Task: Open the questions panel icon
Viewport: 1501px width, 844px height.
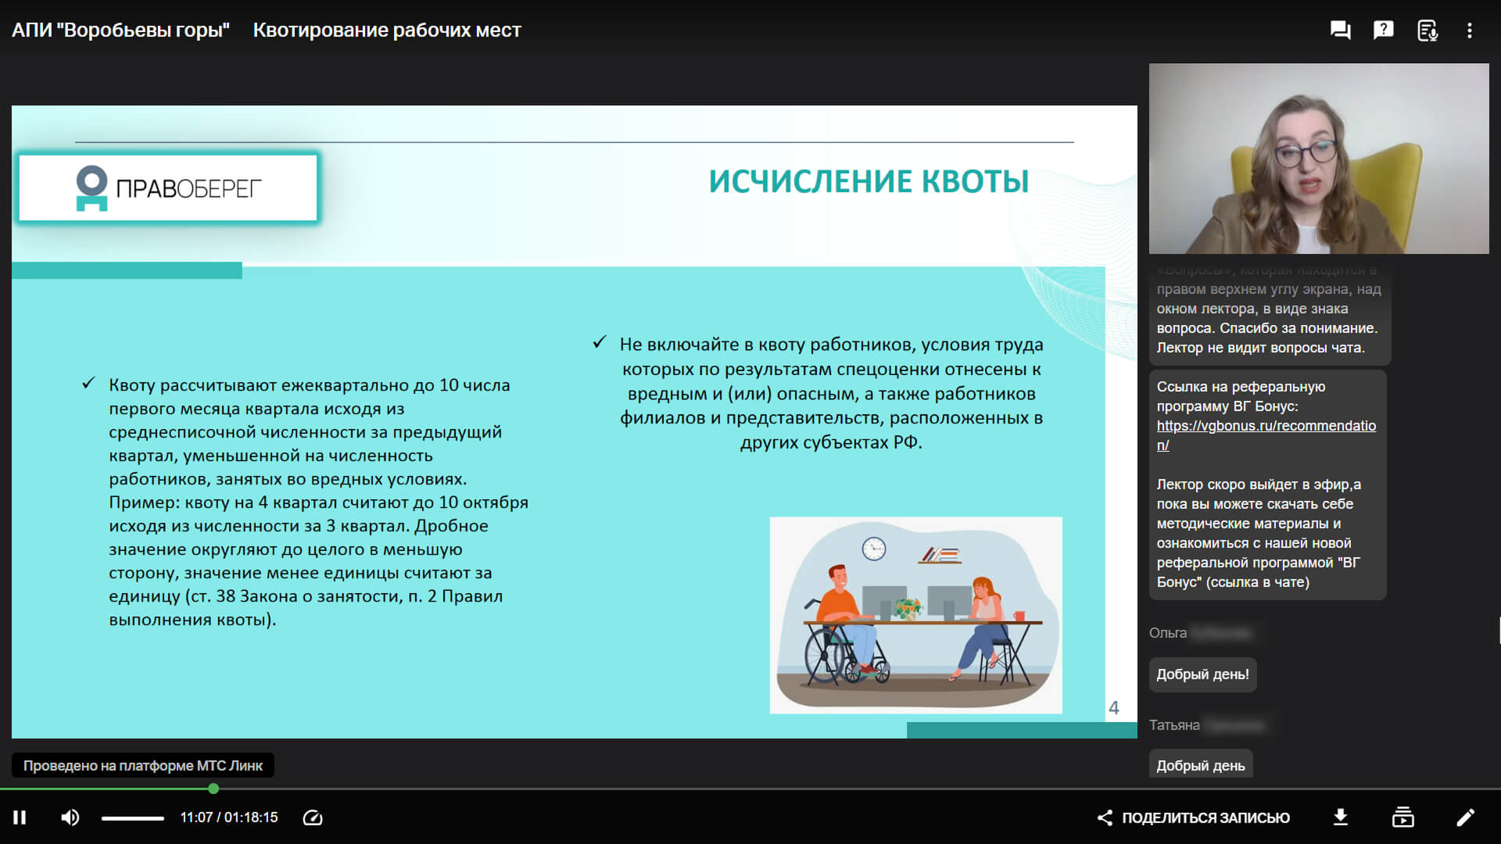Action: (1383, 30)
